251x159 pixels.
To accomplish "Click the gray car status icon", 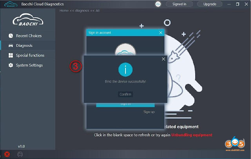I will [x=20, y=154].
